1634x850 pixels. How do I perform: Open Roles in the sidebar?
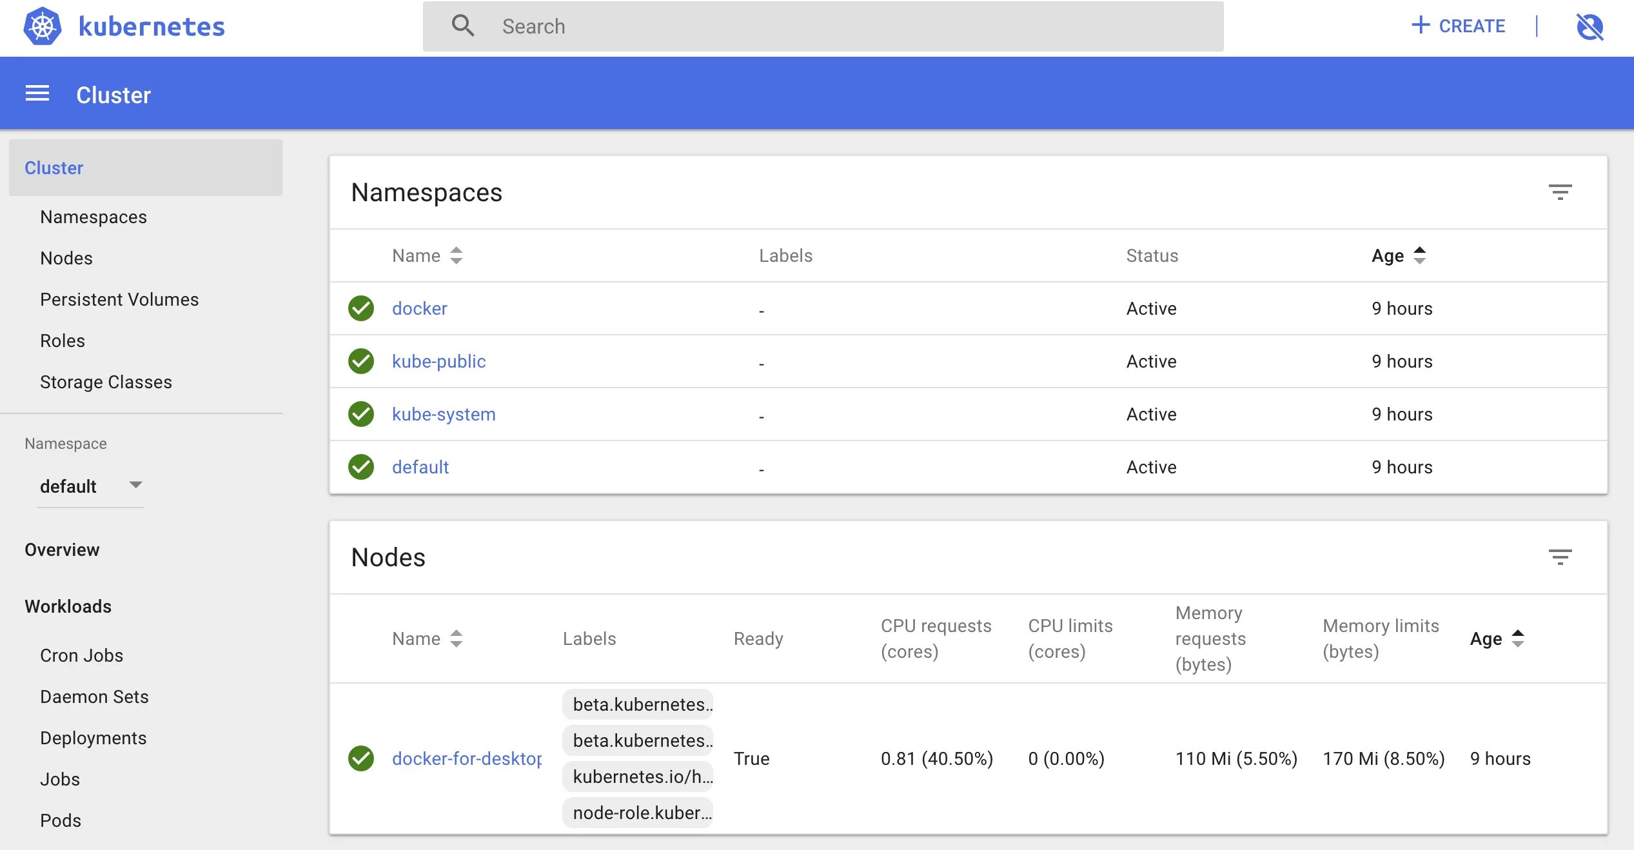tap(63, 341)
